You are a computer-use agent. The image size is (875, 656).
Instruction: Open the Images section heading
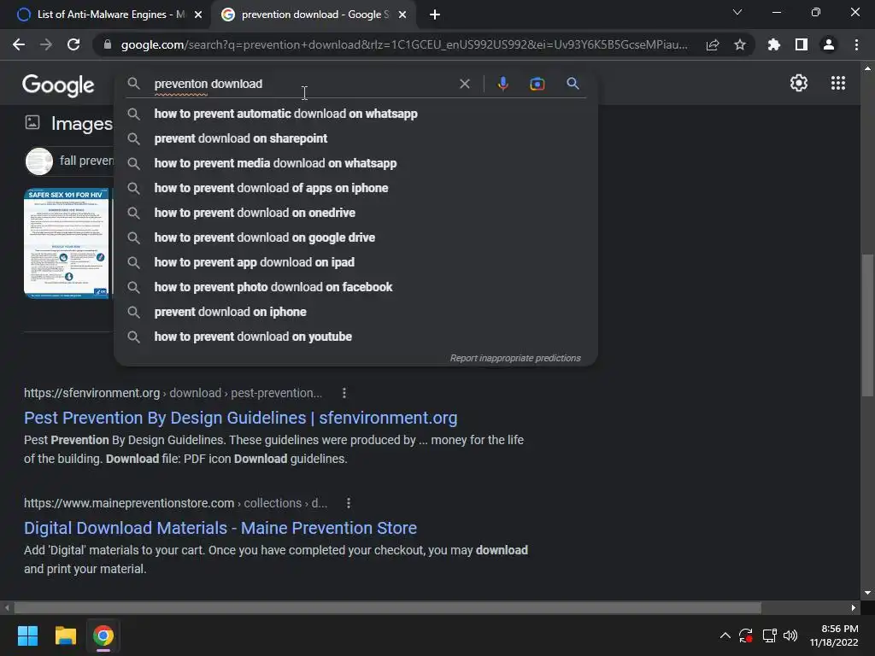tap(81, 123)
